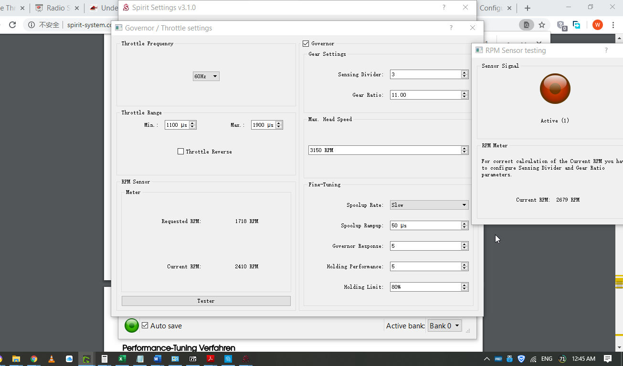Launch Excel from the taskbar
The width and height of the screenshot is (623, 366).
point(122,359)
